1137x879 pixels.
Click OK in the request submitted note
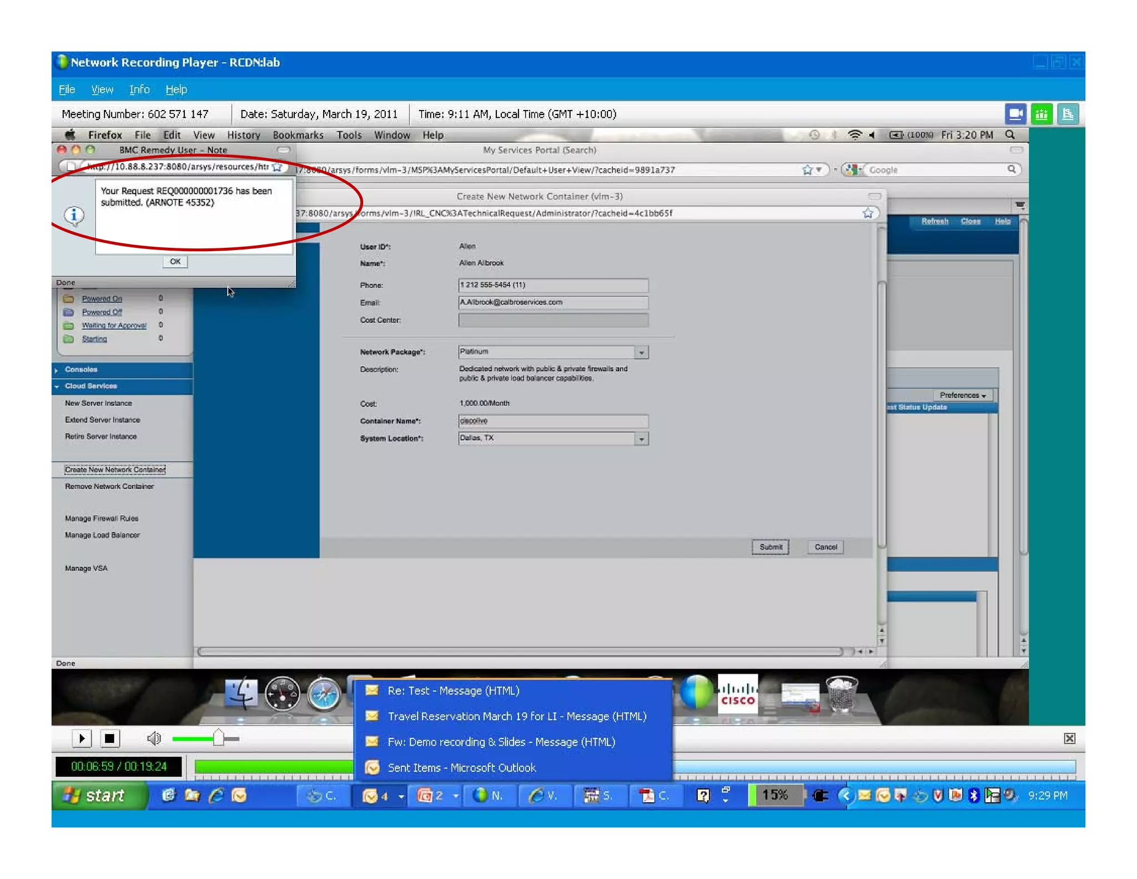click(175, 262)
